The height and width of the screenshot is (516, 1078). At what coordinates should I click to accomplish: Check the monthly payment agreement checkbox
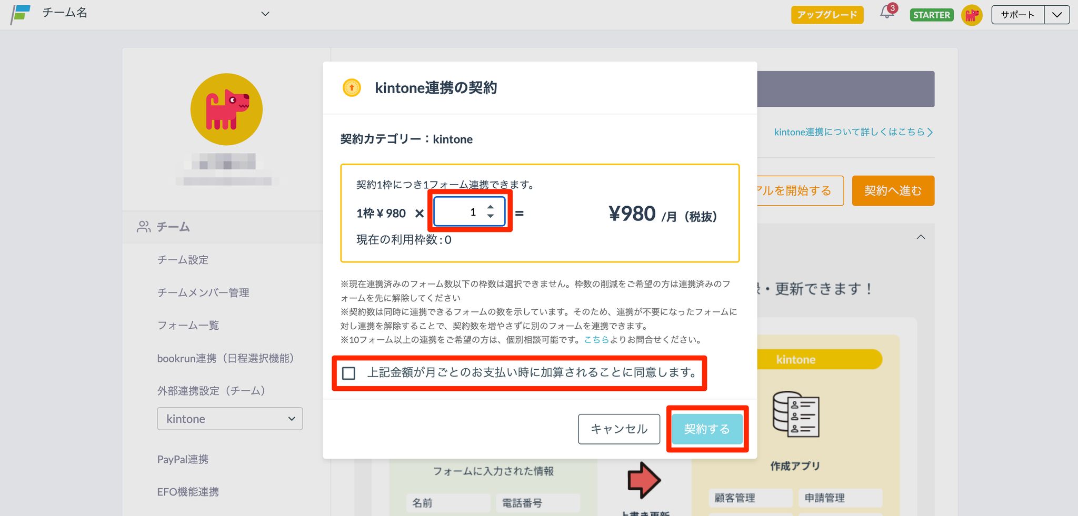(348, 373)
